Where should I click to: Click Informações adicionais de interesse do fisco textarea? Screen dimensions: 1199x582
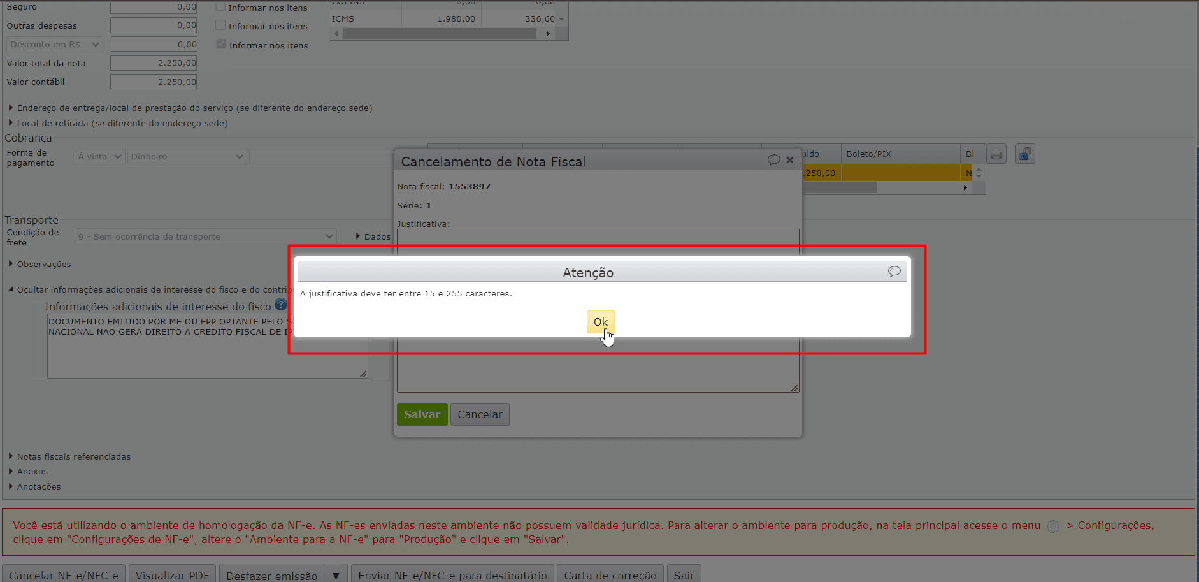207,347
